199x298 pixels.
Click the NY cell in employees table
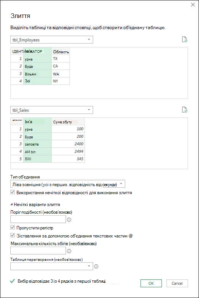(60, 81)
